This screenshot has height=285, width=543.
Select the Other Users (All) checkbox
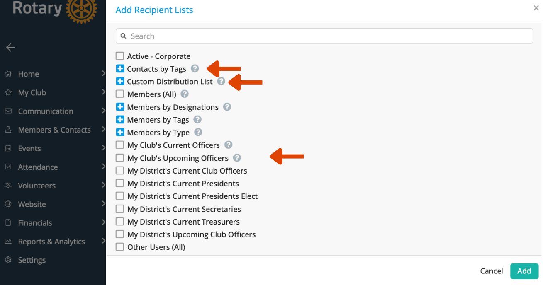click(x=120, y=247)
